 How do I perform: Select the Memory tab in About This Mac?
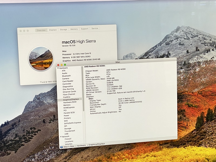pos(74,29)
